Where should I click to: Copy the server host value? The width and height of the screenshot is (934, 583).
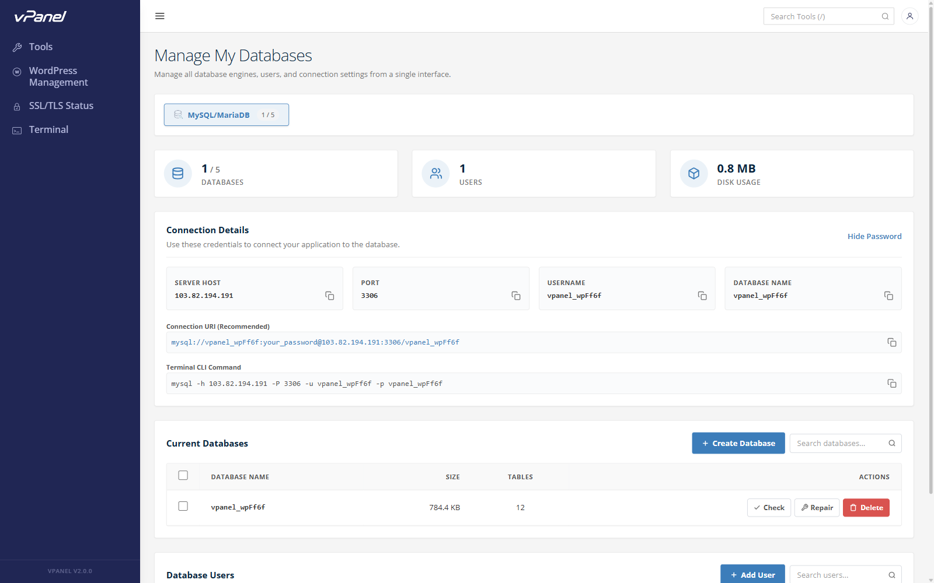coord(330,296)
